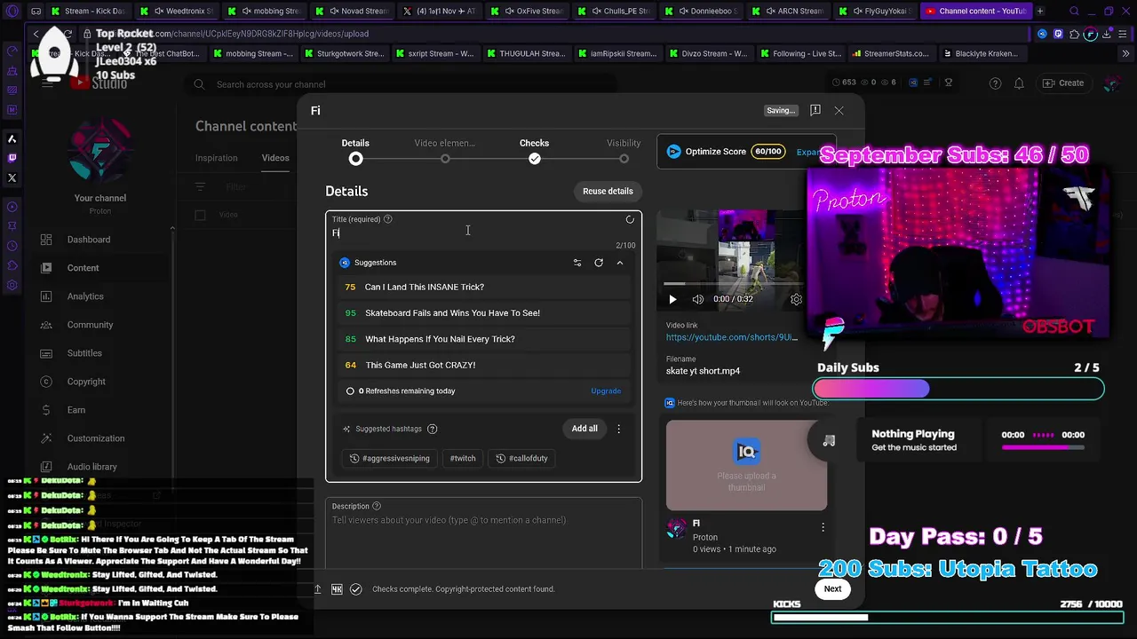Click the Title help question mark
Viewport: 1137px width, 639px height.
387,219
